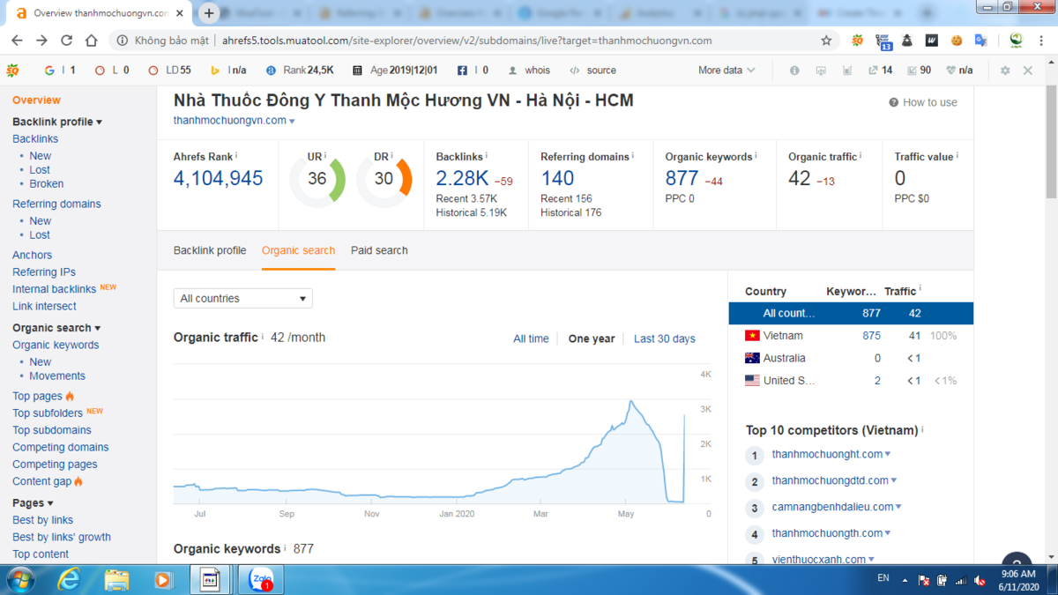Open the All countries dropdown
Screen dimensions: 1058x595
(243, 299)
